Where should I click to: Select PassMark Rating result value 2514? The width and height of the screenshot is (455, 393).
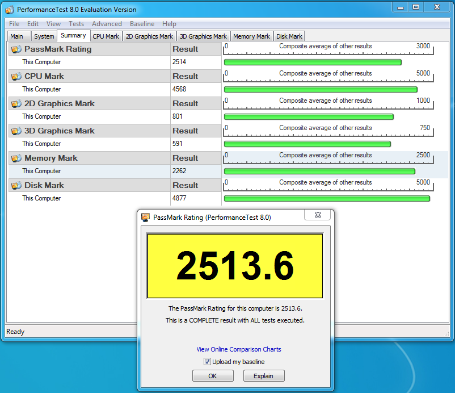pos(179,62)
